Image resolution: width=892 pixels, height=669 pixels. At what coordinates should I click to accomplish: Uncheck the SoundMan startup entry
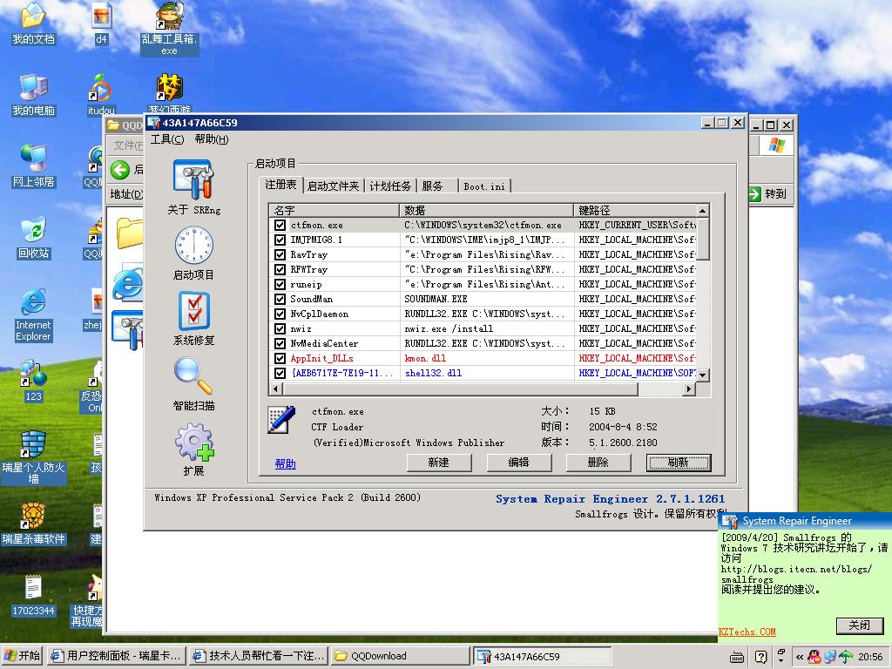pos(280,299)
